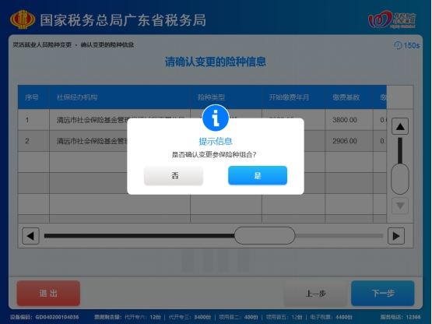Go back with 上一步 button
Viewport: 432px width, 324px height.
(x=315, y=293)
